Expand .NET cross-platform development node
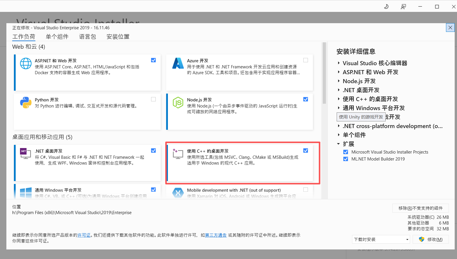Image resolution: width=457 pixels, height=259 pixels. click(339, 126)
